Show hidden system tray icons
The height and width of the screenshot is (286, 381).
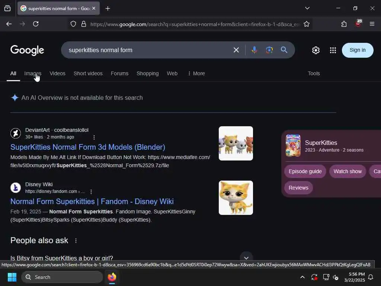click(x=302, y=277)
